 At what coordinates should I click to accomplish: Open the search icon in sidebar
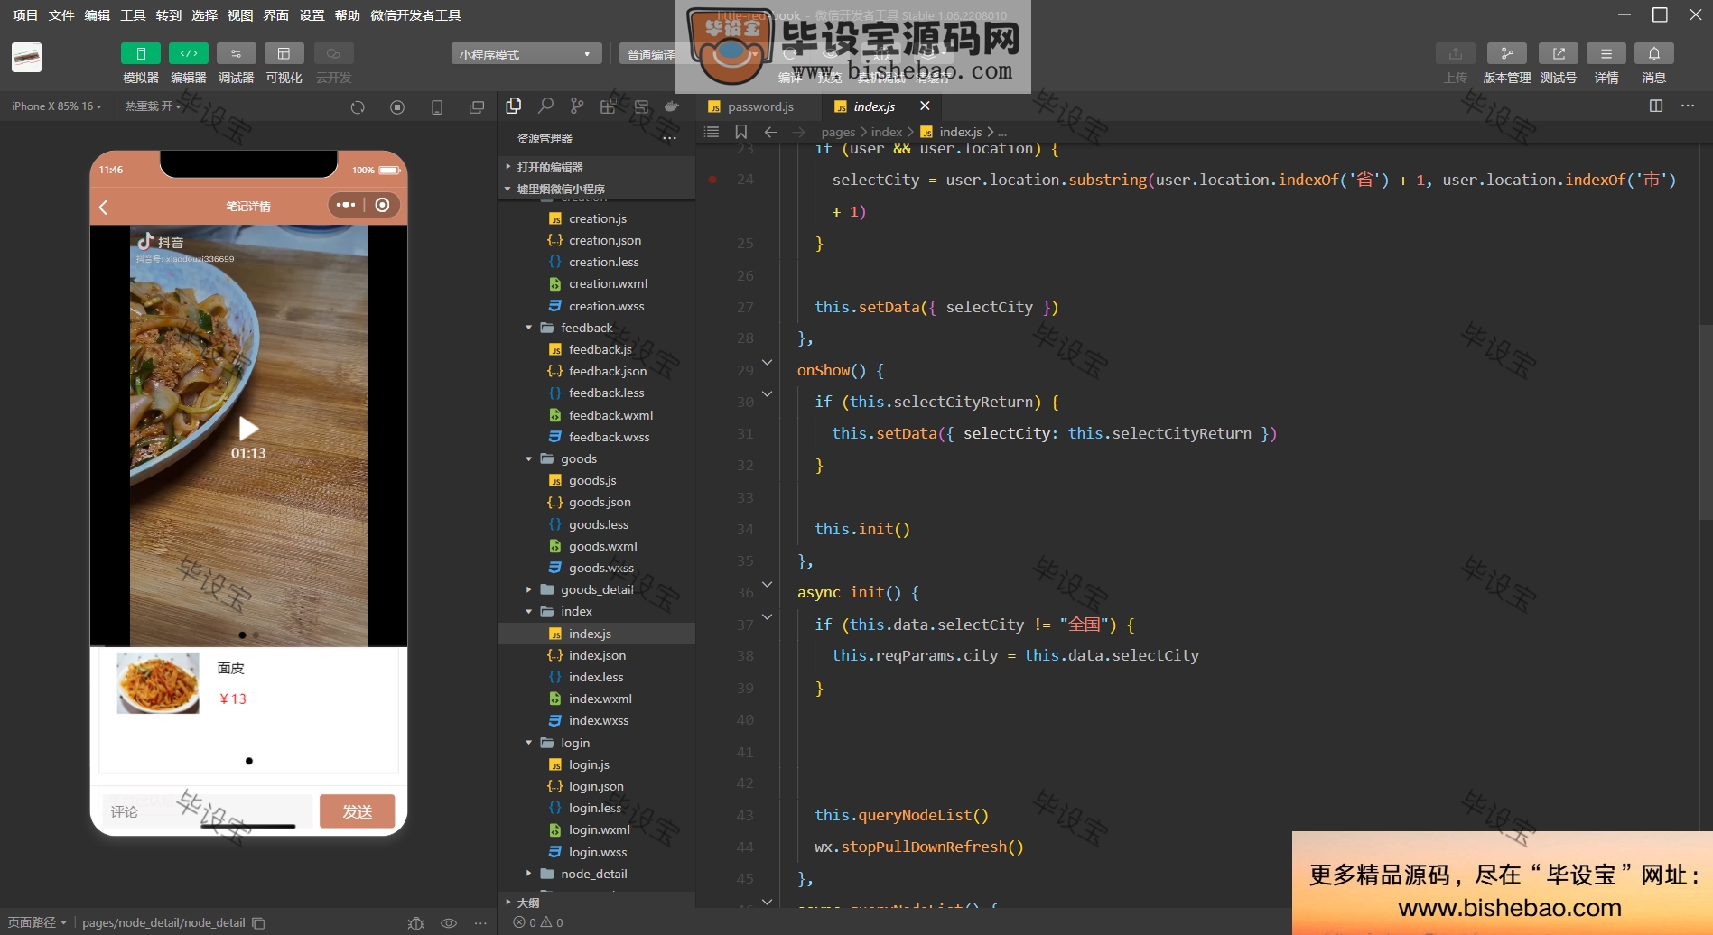[x=545, y=106]
